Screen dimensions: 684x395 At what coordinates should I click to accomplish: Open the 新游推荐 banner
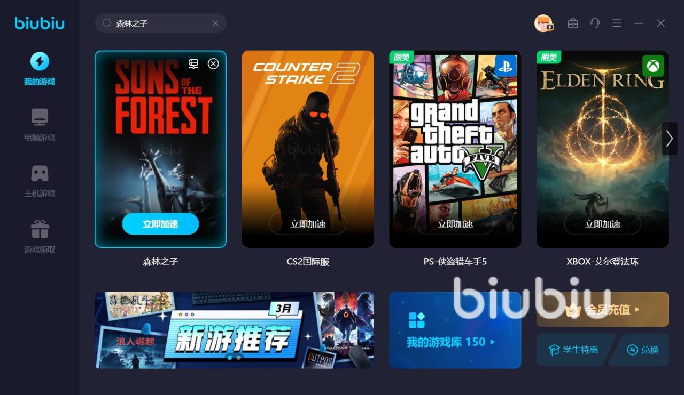[x=235, y=330]
